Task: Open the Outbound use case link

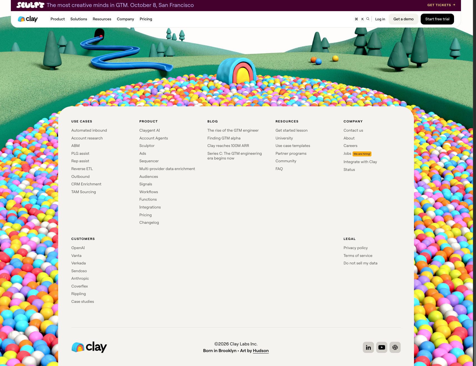Action: click(80, 176)
